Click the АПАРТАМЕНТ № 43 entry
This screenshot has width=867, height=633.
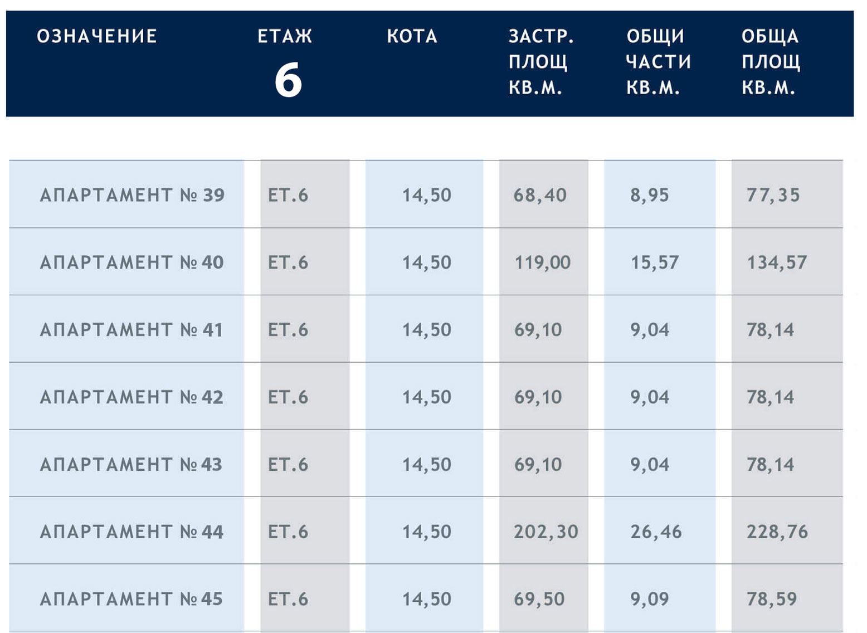(132, 465)
